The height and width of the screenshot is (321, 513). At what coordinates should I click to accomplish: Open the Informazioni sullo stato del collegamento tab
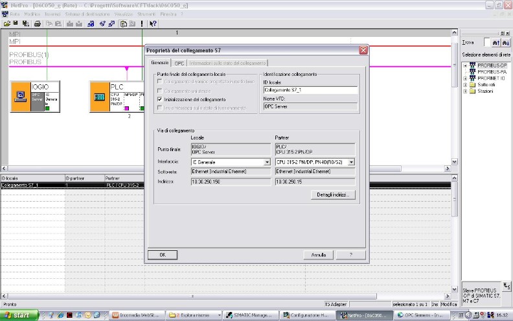point(227,63)
